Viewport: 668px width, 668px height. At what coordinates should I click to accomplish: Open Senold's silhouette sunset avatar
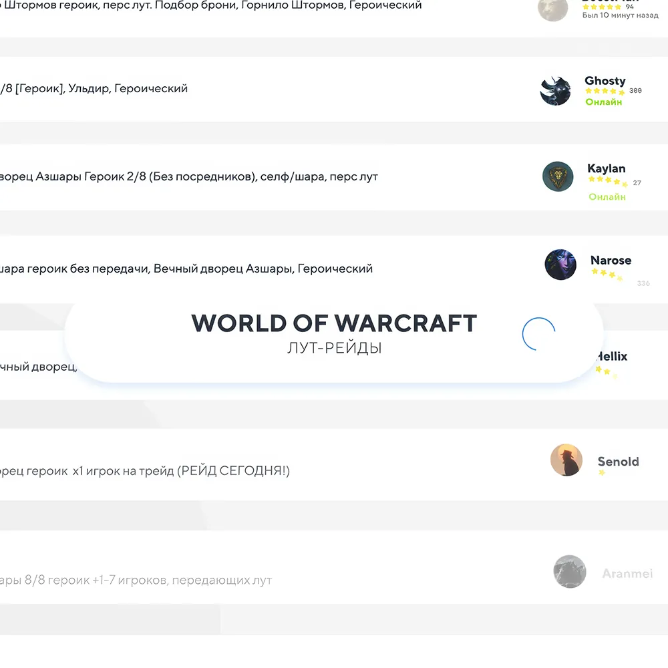coord(566,460)
